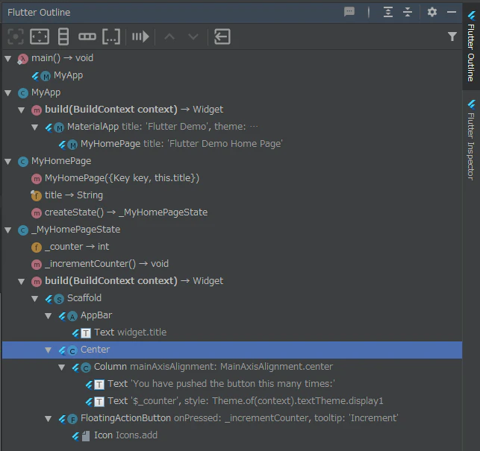This screenshot has width=480, height=451.
Task: Collapse the MaterialApp widget node
Action: (35, 127)
